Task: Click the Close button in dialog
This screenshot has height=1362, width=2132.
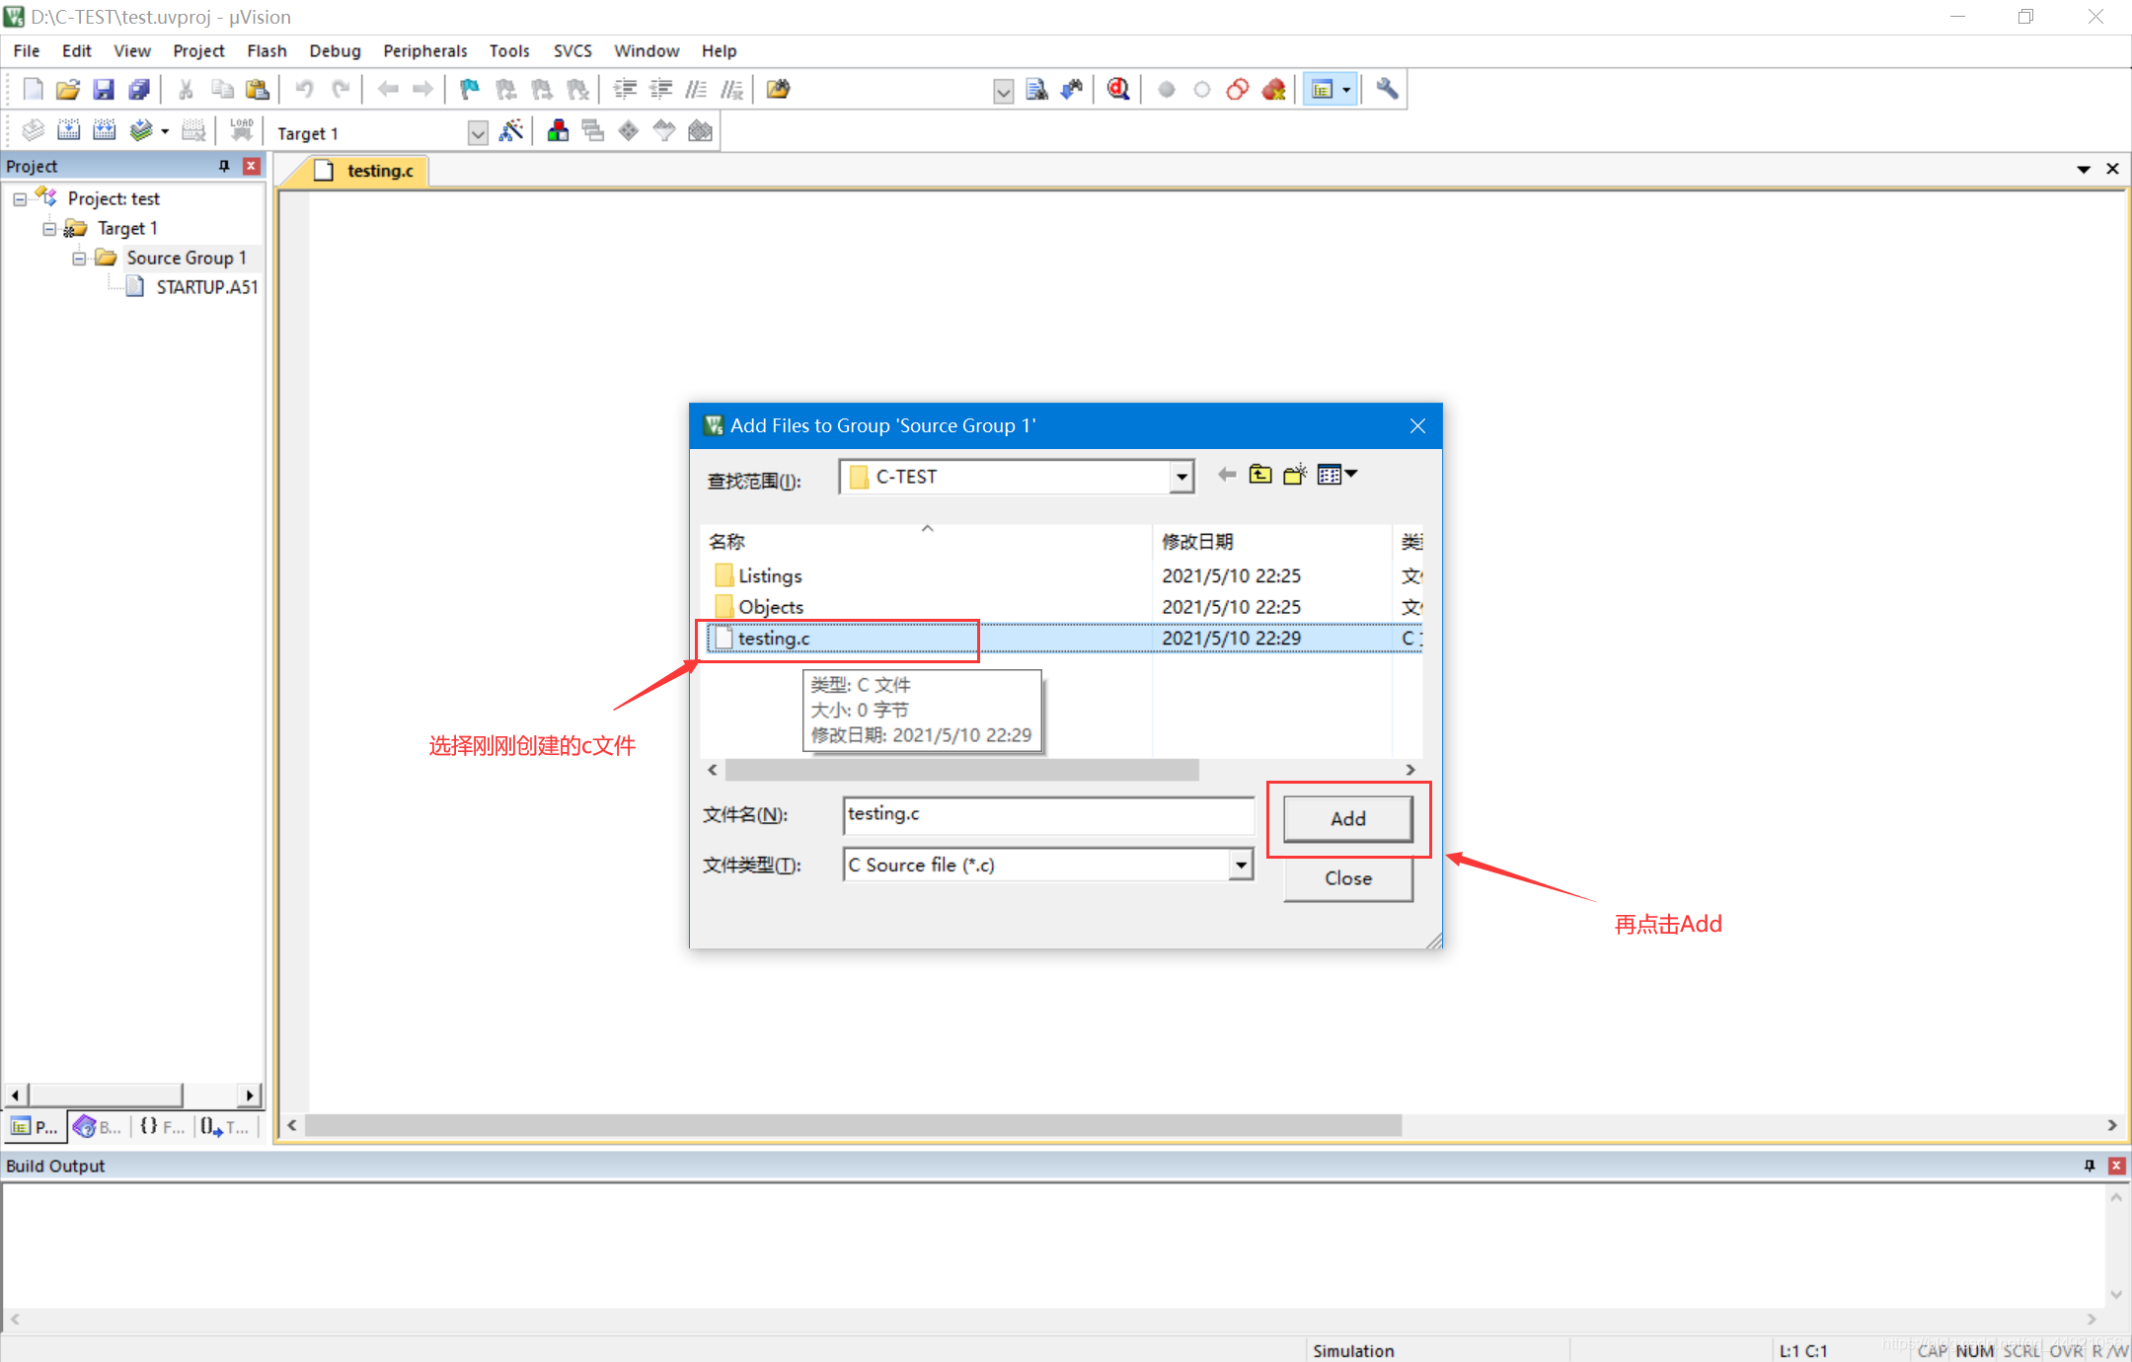Action: [x=1347, y=878]
